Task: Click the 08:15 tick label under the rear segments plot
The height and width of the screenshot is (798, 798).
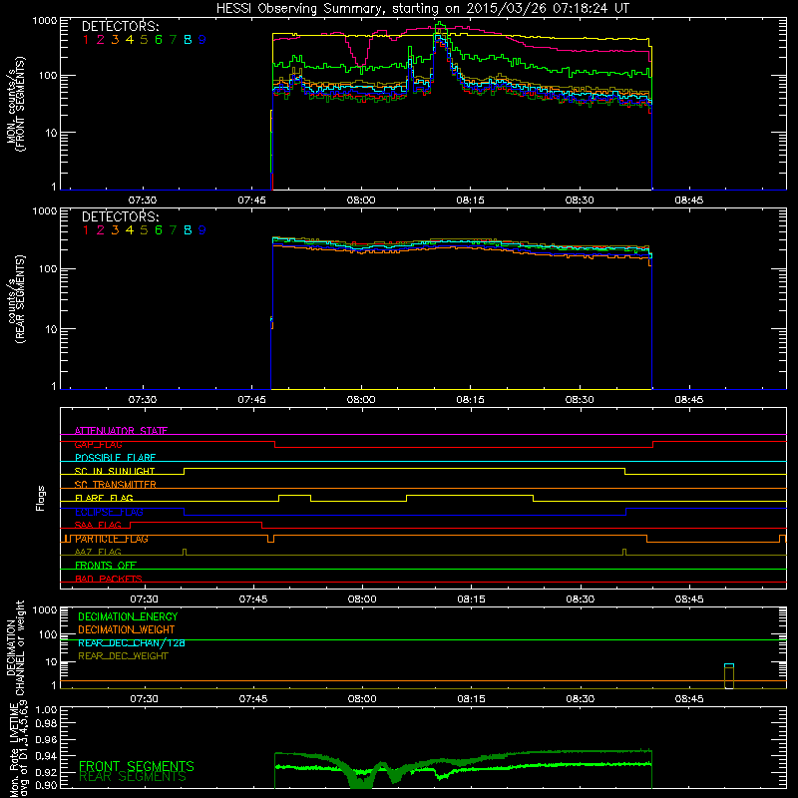Action: click(471, 400)
